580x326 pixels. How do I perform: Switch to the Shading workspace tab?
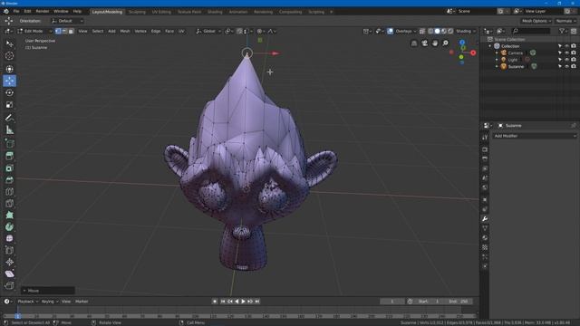click(x=215, y=12)
